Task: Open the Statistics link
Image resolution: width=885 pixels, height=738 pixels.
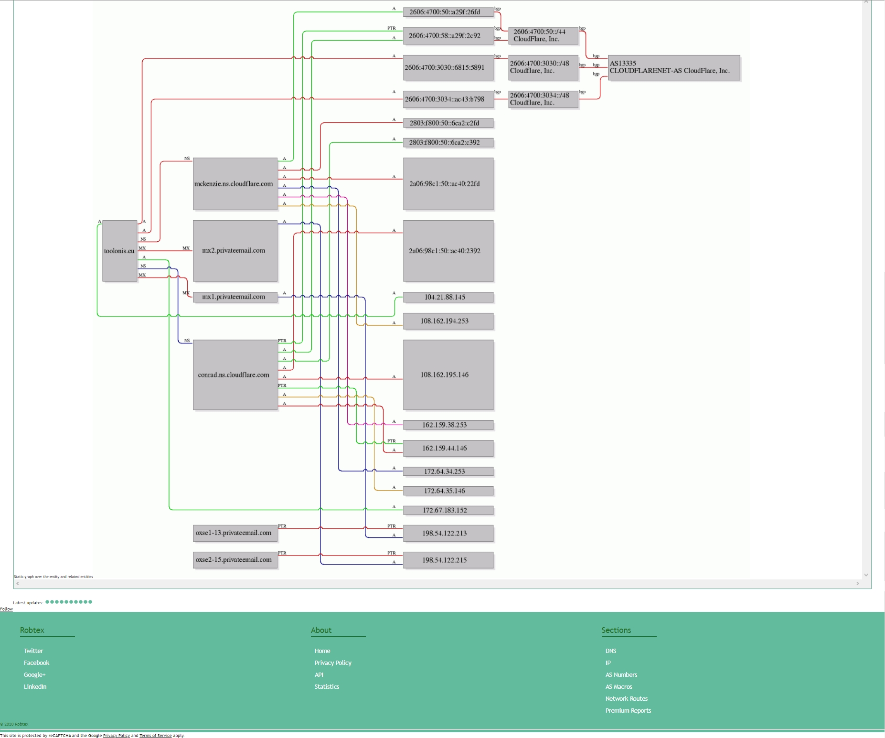Action: click(x=327, y=686)
